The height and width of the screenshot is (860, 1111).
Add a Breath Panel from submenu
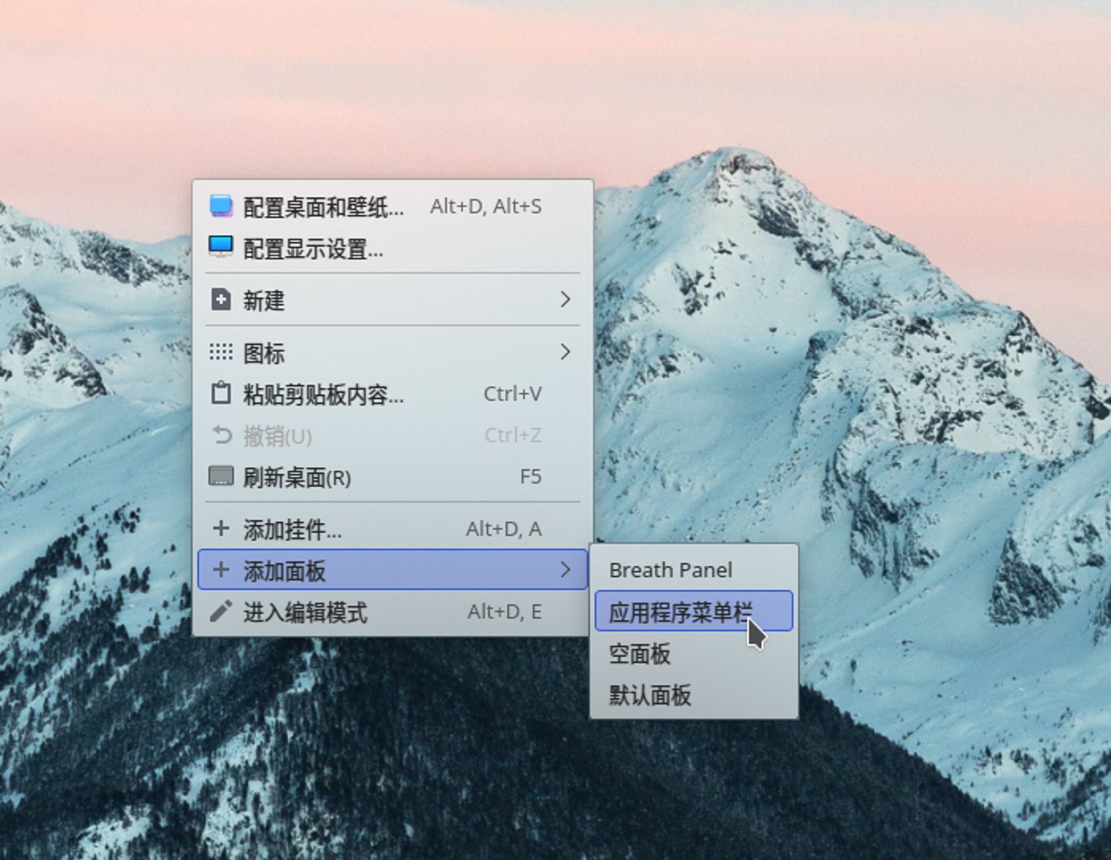[x=694, y=570]
